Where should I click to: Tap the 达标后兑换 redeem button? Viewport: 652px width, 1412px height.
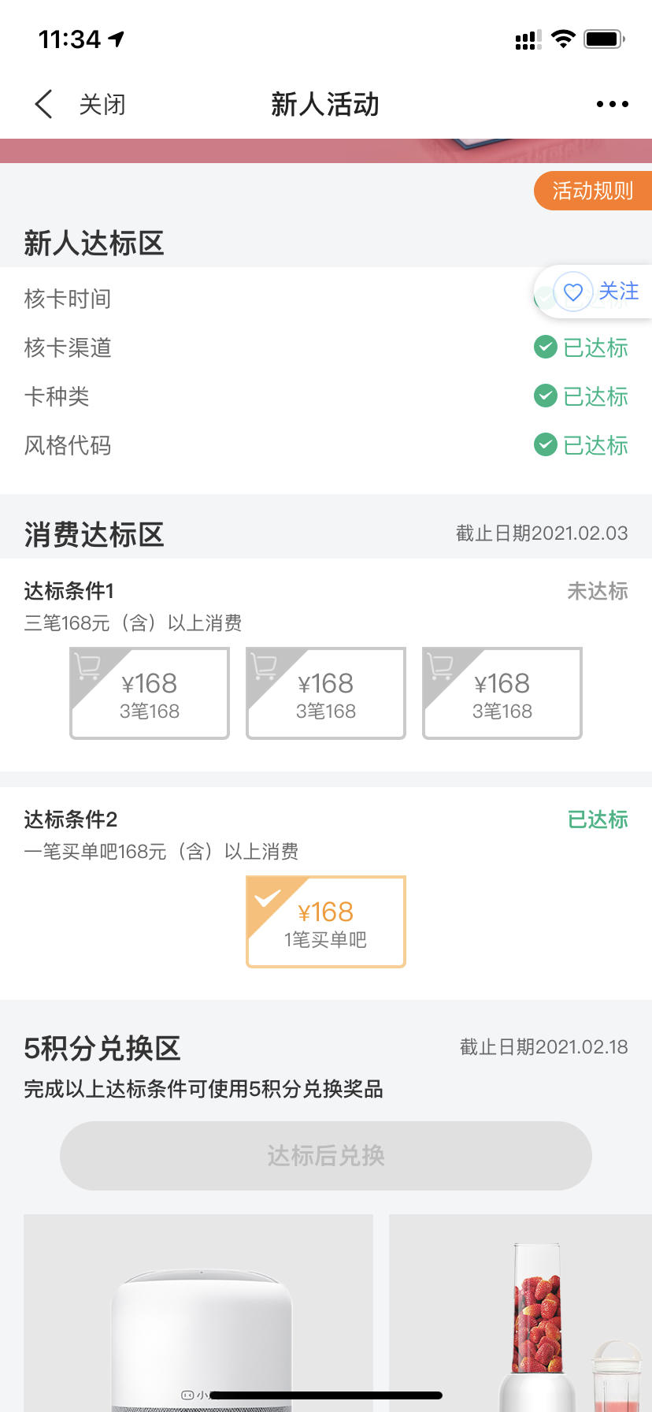click(x=326, y=1156)
